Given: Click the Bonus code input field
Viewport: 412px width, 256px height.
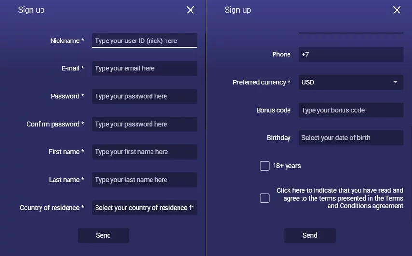Looking at the screenshot, I should (351, 110).
